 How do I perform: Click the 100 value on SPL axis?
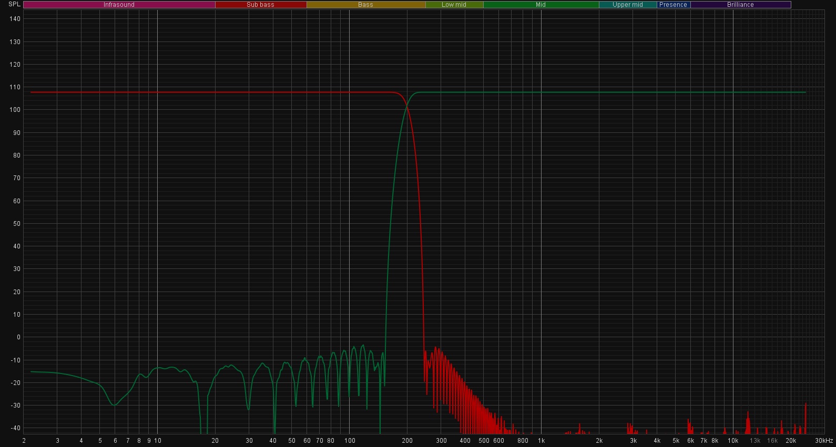coord(15,110)
